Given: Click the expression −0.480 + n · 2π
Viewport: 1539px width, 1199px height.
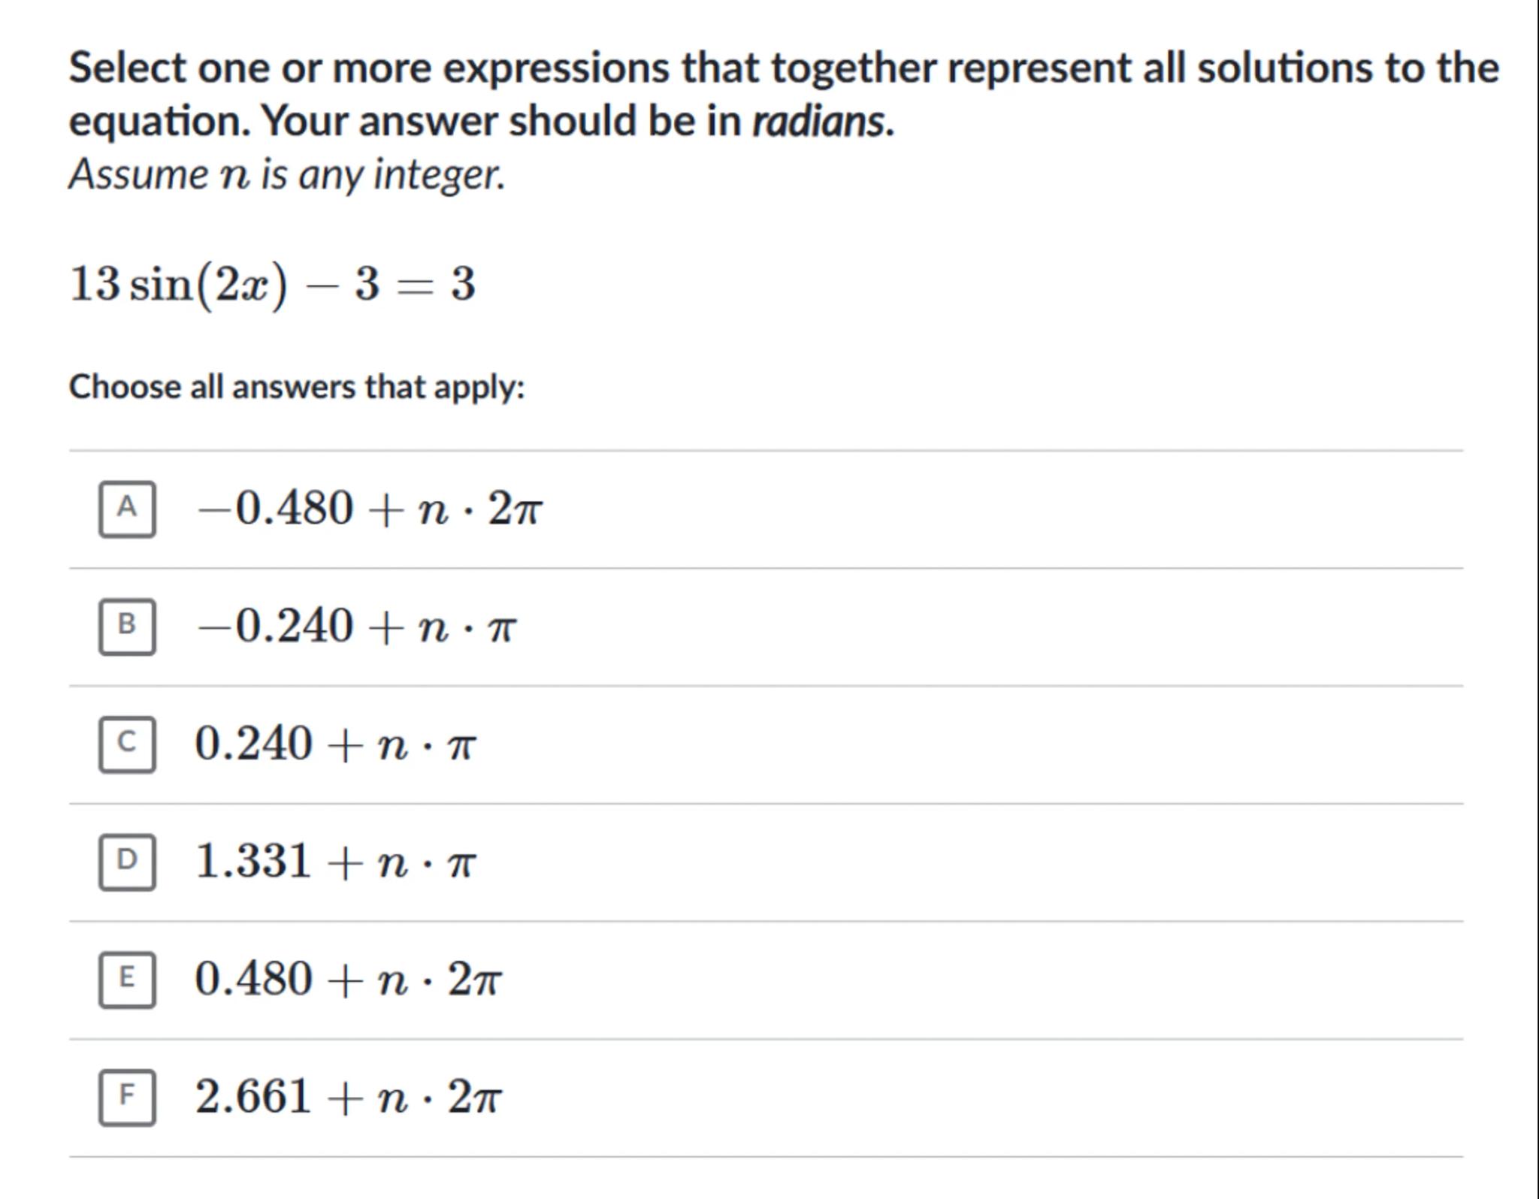Looking at the screenshot, I should pos(369,509).
